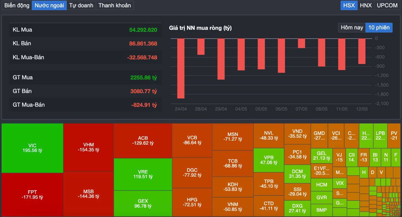This screenshot has width=402, height=217.
Task: Select the LPB green tile
Action: [380, 135]
